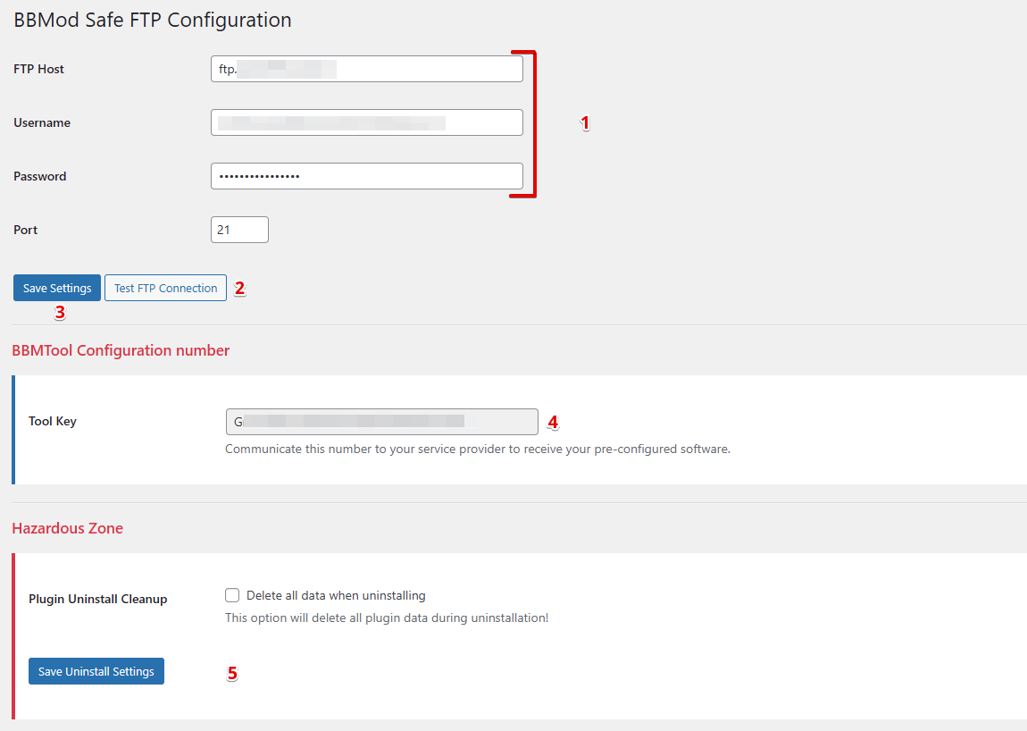Click the BBMTool Configuration number heading
Viewport: 1027px width, 731px height.
[x=121, y=350]
